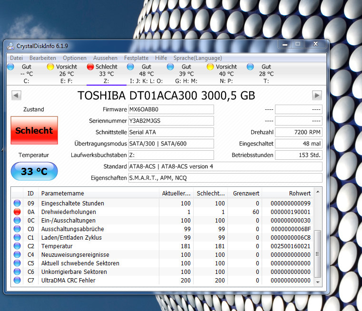Open the Hilfe menu
362x311 pixels.
click(161, 58)
